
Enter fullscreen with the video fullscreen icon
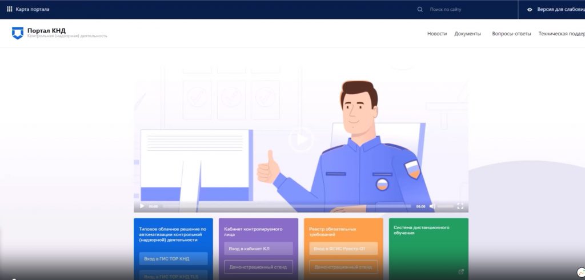pos(460,206)
